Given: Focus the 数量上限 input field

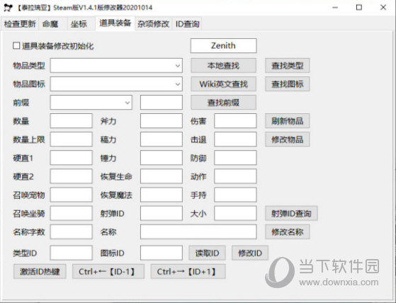Looking at the screenshot, I should point(72,139).
